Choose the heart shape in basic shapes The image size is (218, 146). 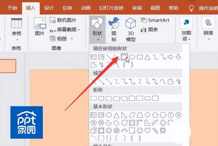coord(147,130)
